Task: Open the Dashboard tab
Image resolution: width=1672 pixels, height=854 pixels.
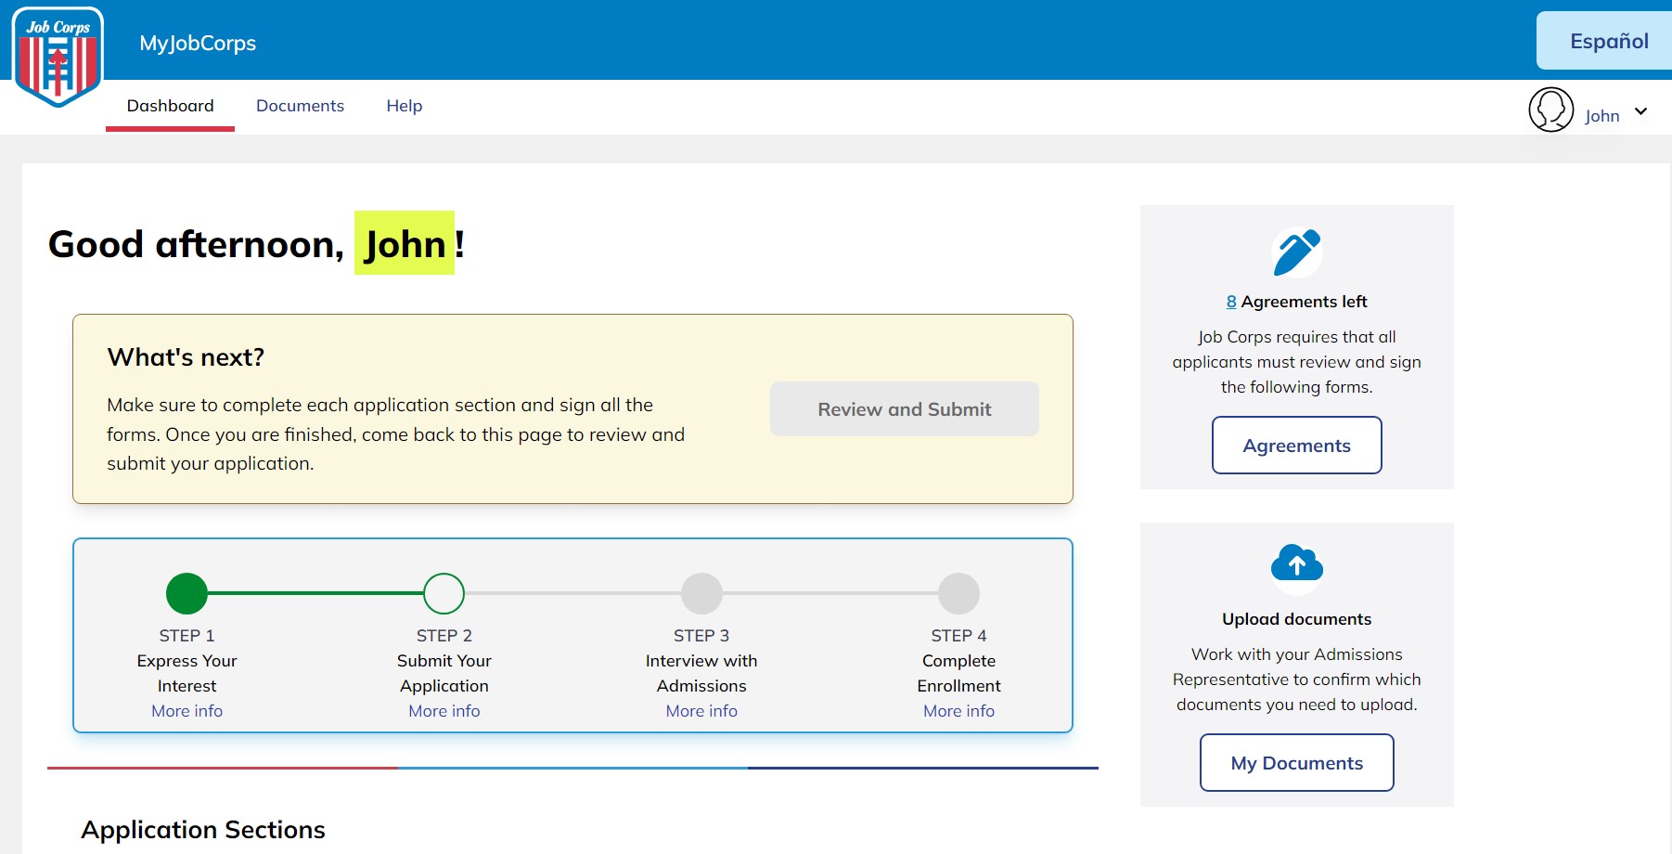Action: (x=170, y=106)
